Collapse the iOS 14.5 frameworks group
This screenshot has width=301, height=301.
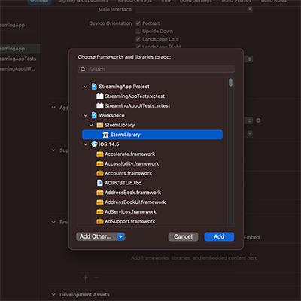coord(86,144)
